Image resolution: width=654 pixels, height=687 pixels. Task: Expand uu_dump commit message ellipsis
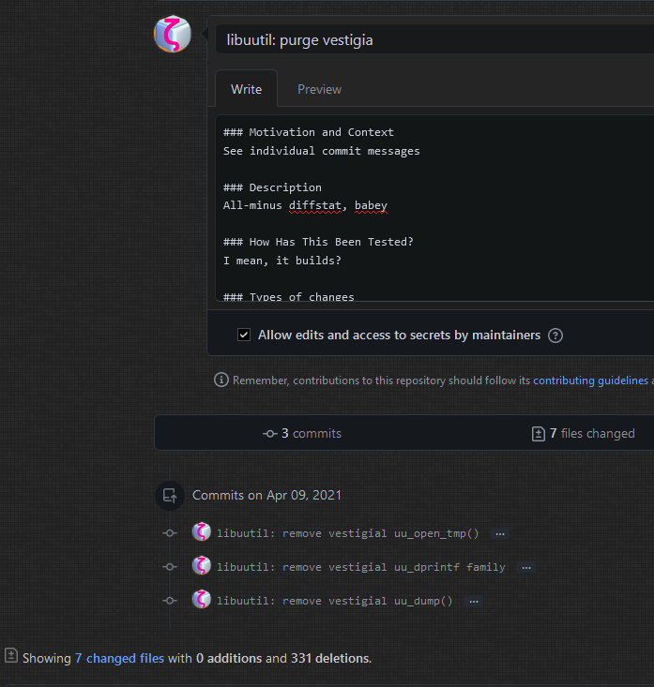click(474, 601)
